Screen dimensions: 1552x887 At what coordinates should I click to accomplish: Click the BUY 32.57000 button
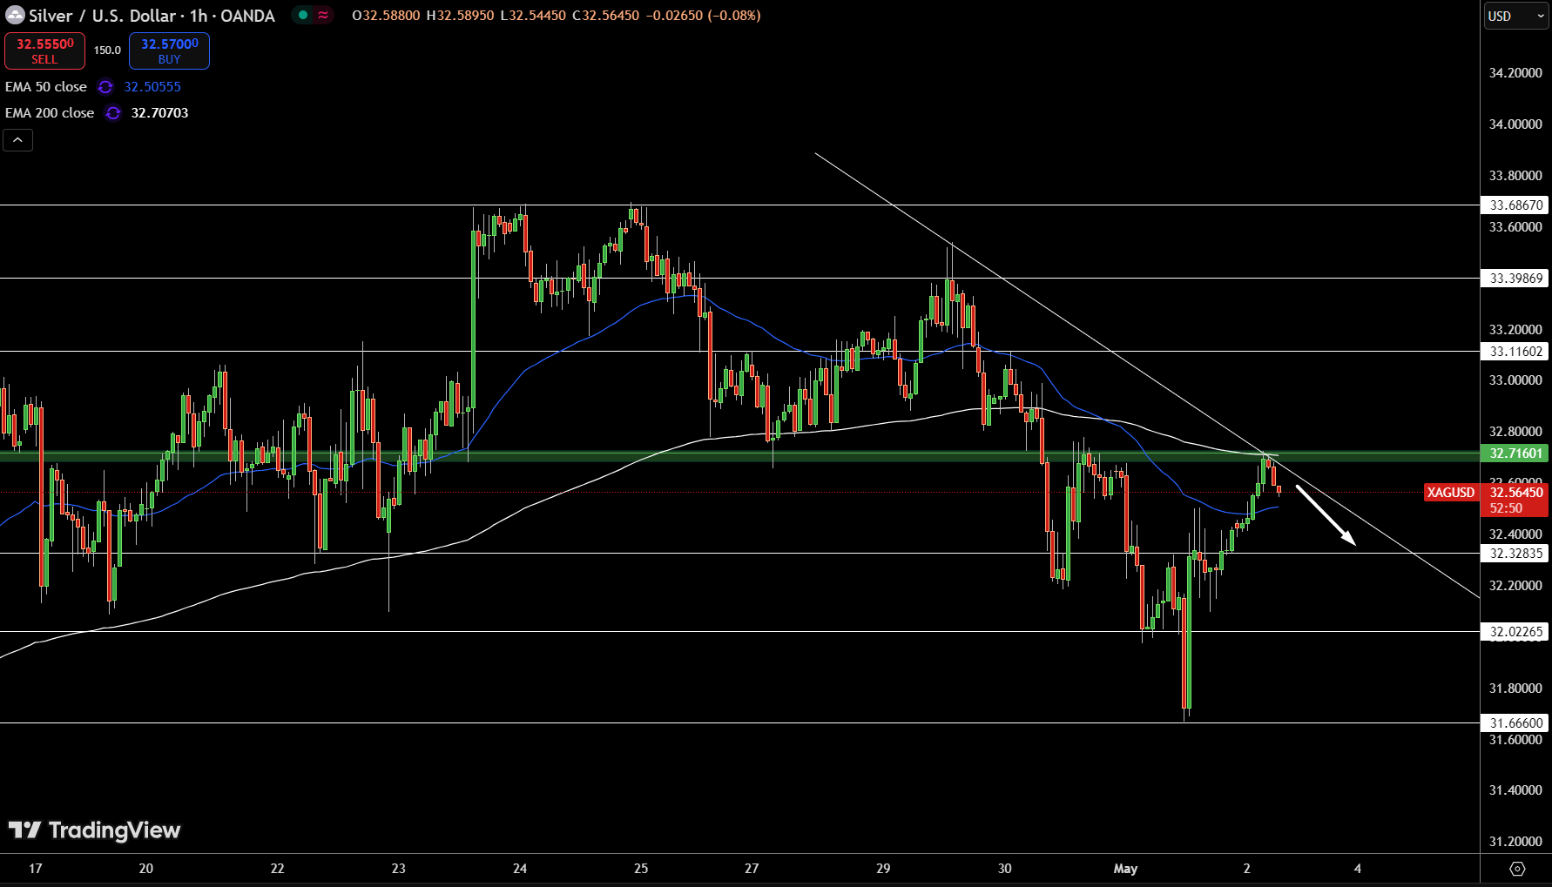(169, 50)
